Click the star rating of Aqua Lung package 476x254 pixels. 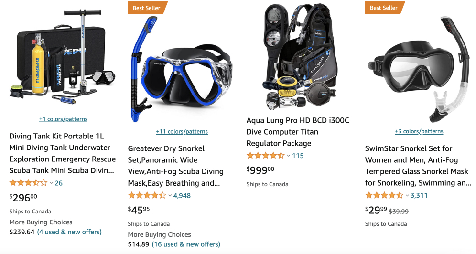pyautogui.click(x=266, y=156)
